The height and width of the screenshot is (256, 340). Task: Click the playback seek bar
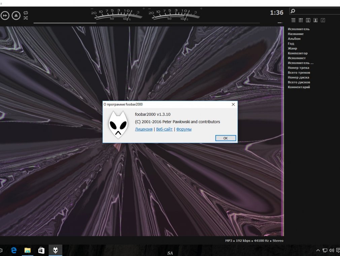coord(146,23)
